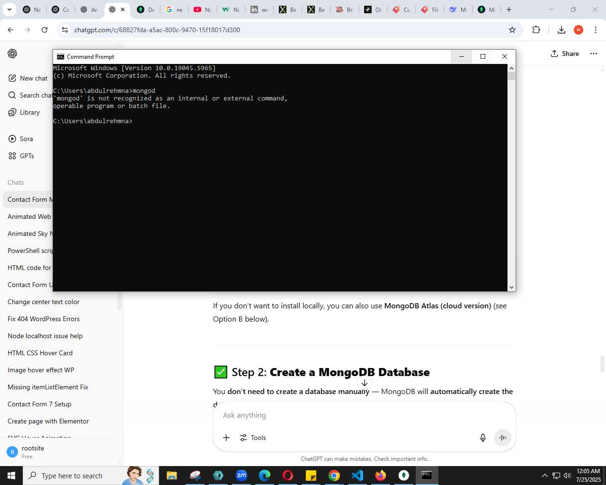Open File Explorer from the taskbar

point(171,476)
